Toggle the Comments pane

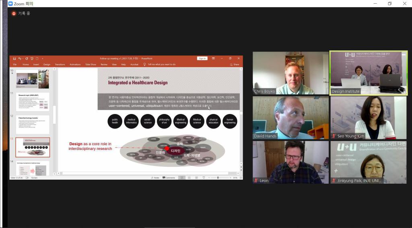(169, 178)
